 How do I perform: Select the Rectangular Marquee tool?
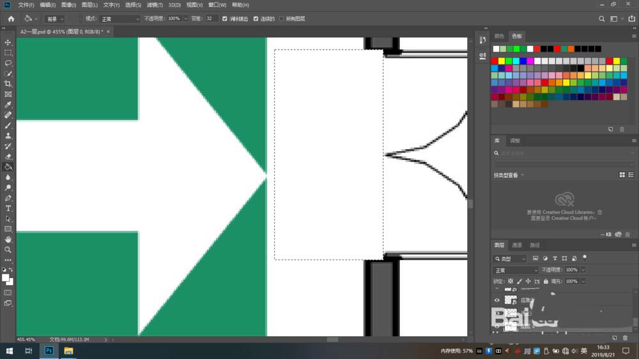click(8, 53)
